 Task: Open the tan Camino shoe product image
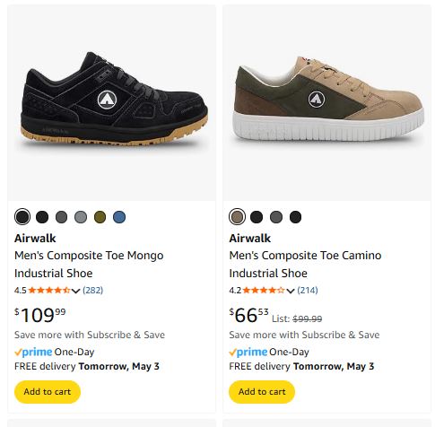[x=326, y=102]
